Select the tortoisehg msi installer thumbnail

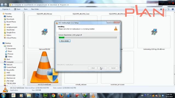pos(154,32)
